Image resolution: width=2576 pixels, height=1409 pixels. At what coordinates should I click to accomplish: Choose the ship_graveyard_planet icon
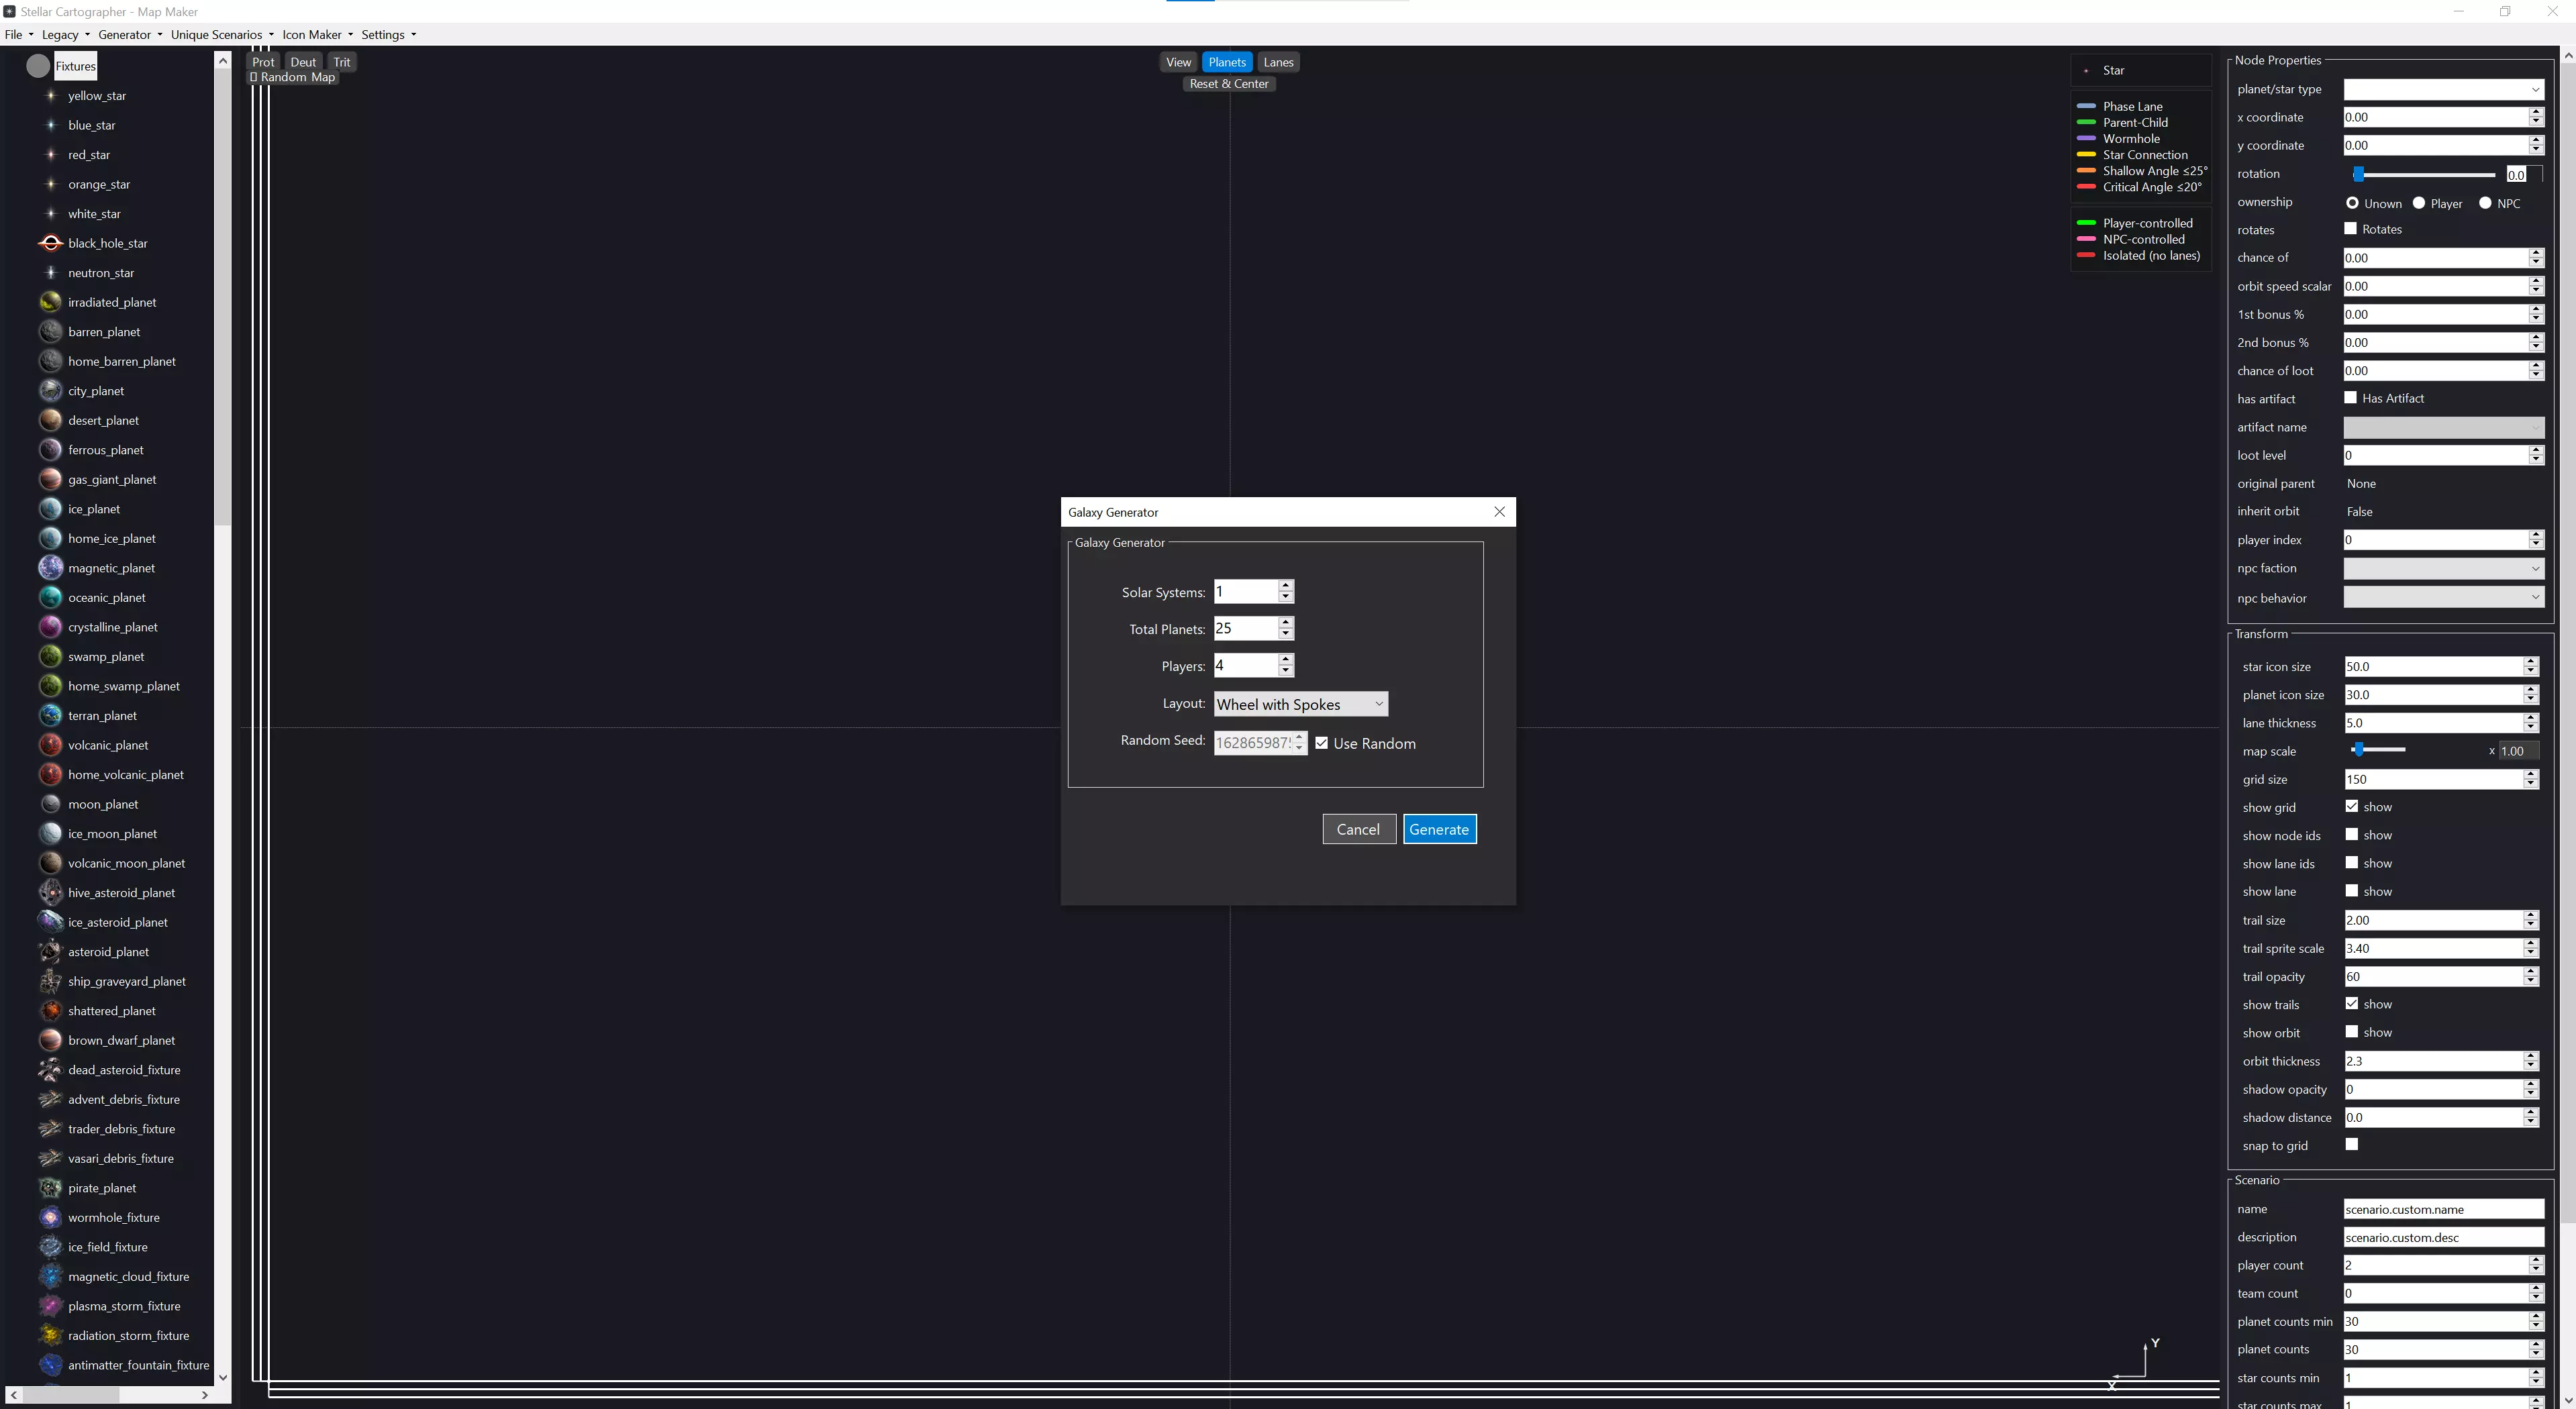coord(51,981)
